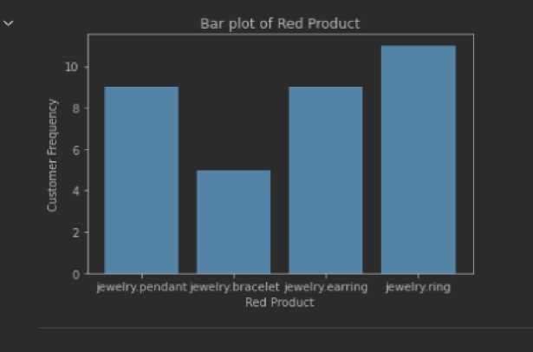
Task: Click the jewelry.pendant x-axis tick label
Action: (x=141, y=287)
